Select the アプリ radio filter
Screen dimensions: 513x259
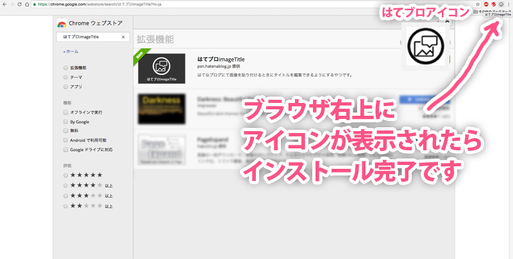[x=65, y=87]
